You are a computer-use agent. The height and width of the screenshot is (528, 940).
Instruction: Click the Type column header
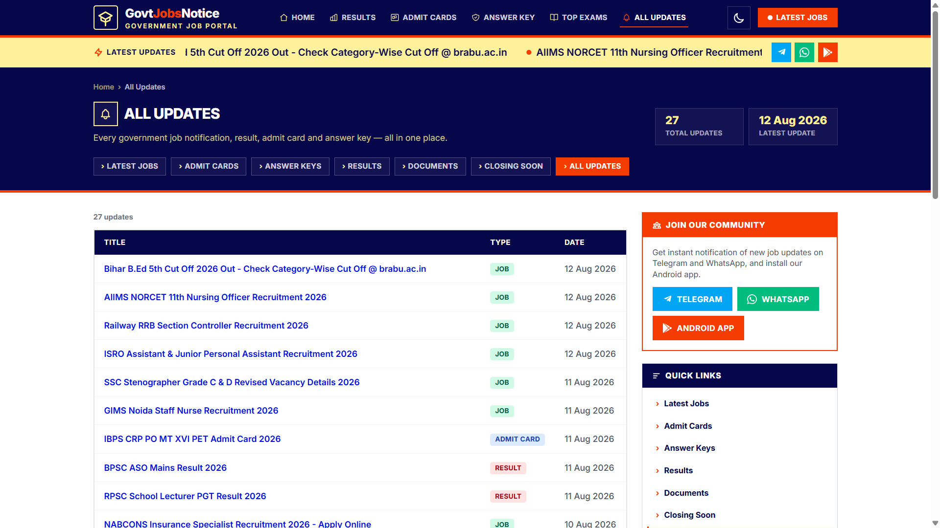click(x=500, y=242)
